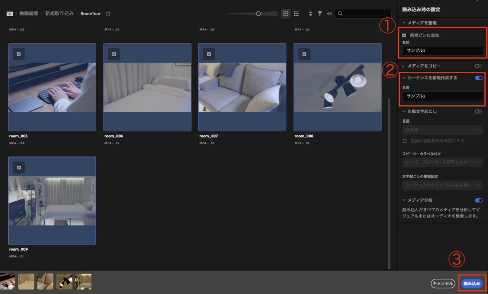488x294 pixels.
Task: Disable the メディア分析 toggle
Action: [478, 200]
